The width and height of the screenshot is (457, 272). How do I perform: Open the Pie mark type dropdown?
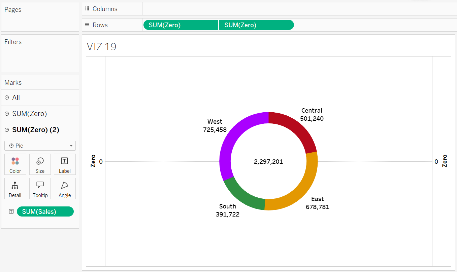point(40,146)
